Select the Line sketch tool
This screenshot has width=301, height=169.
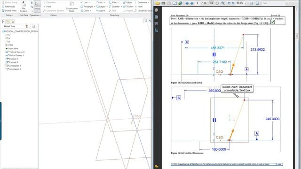click(84, 2)
